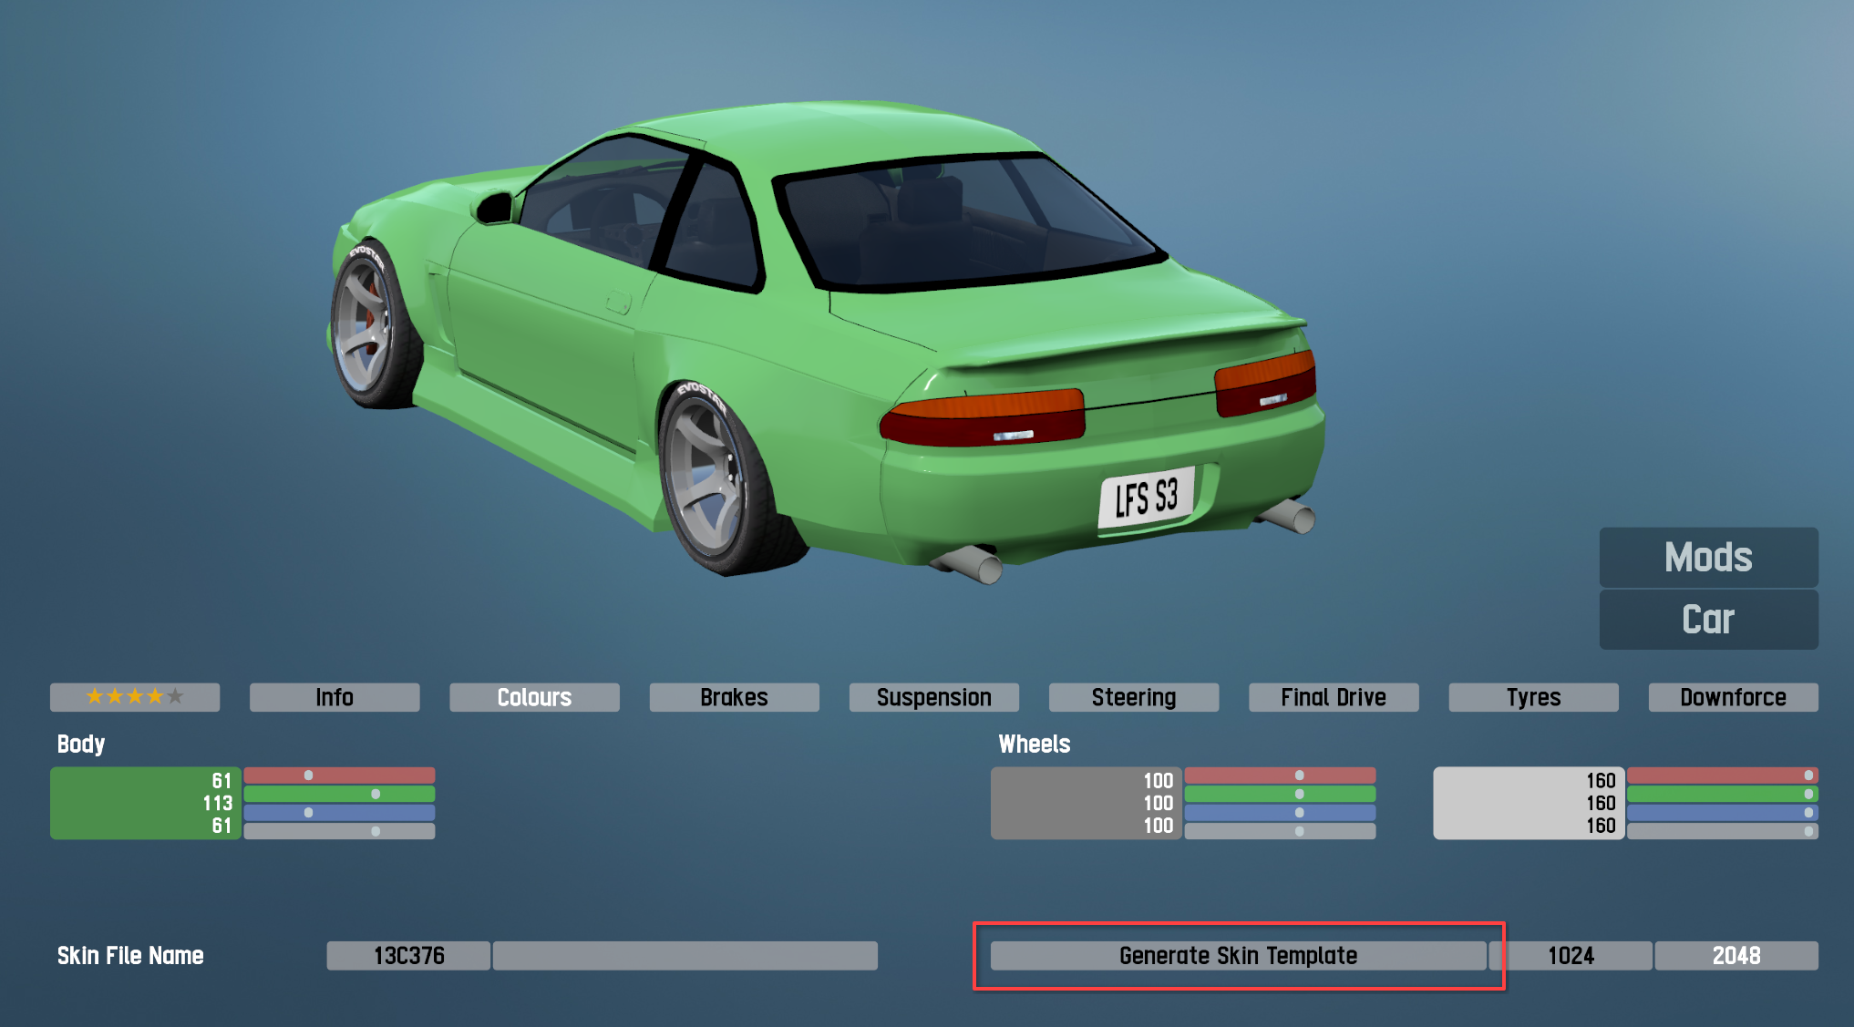The height and width of the screenshot is (1027, 1854).
Task: Go to Final Drive tab
Action: point(1333,697)
